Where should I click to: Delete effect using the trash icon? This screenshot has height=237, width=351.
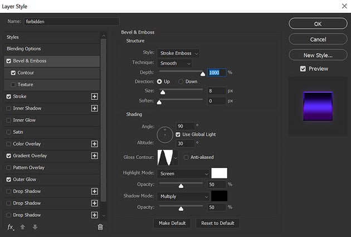point(100,227)
